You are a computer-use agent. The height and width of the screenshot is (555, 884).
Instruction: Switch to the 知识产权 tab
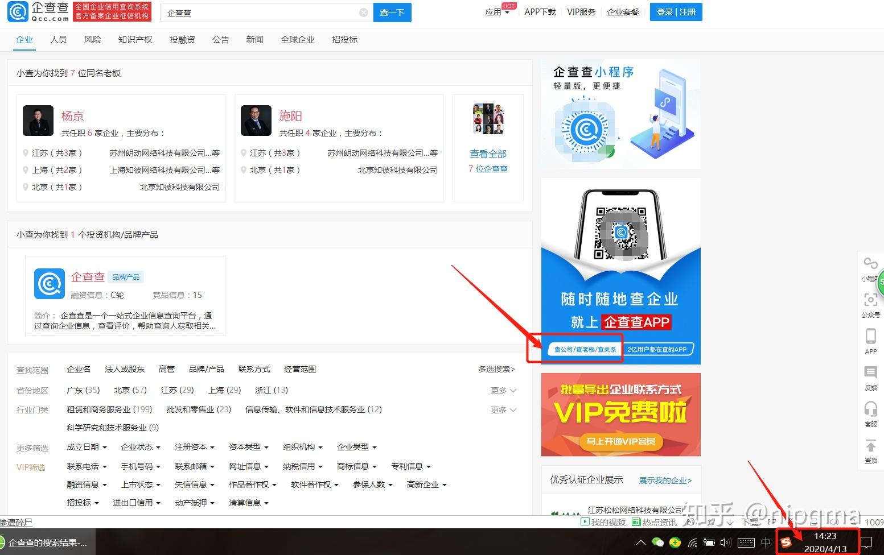pos(135,39)
